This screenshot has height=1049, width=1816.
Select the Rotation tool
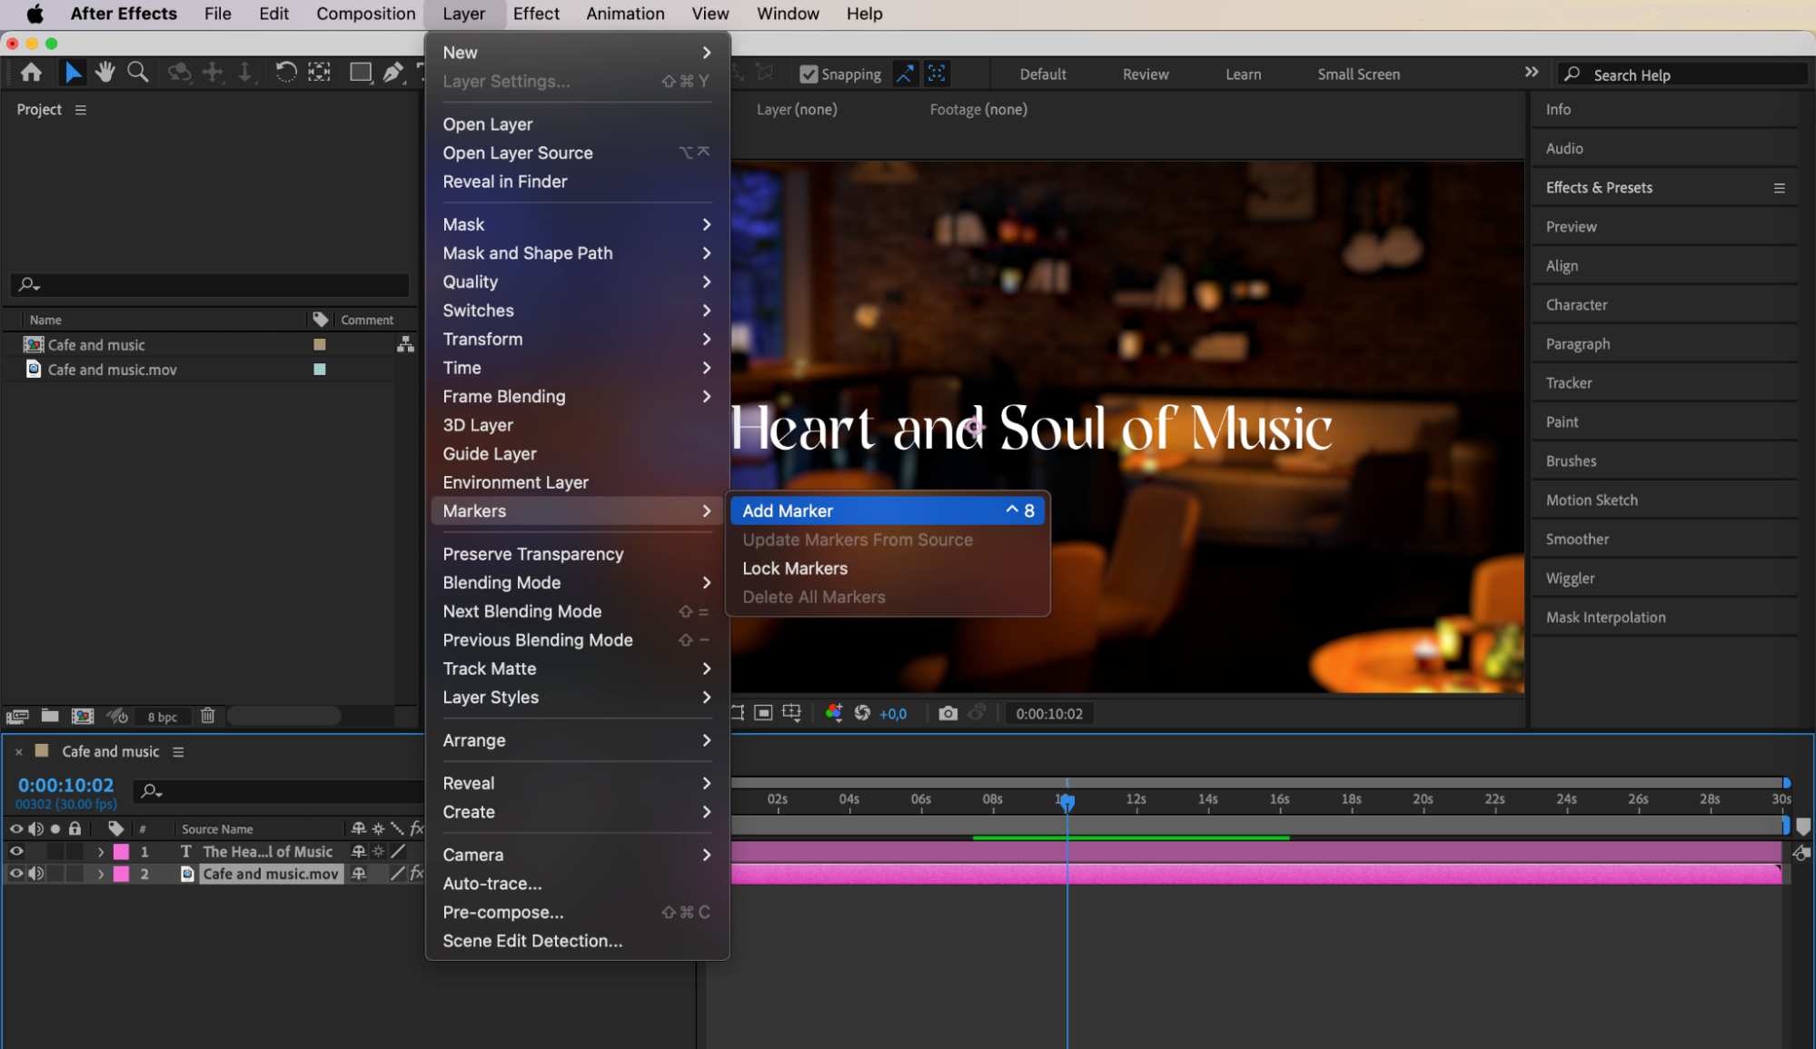(285, 73)
